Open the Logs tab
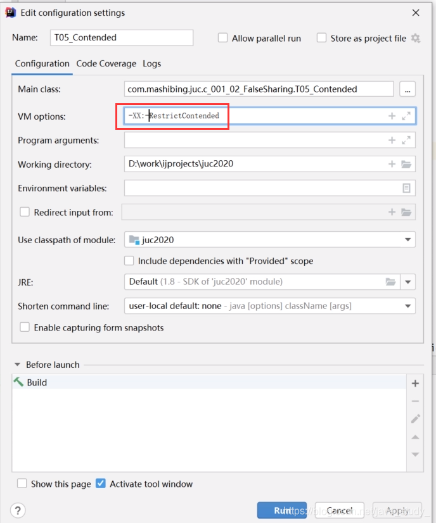 [x=152, y=63]
